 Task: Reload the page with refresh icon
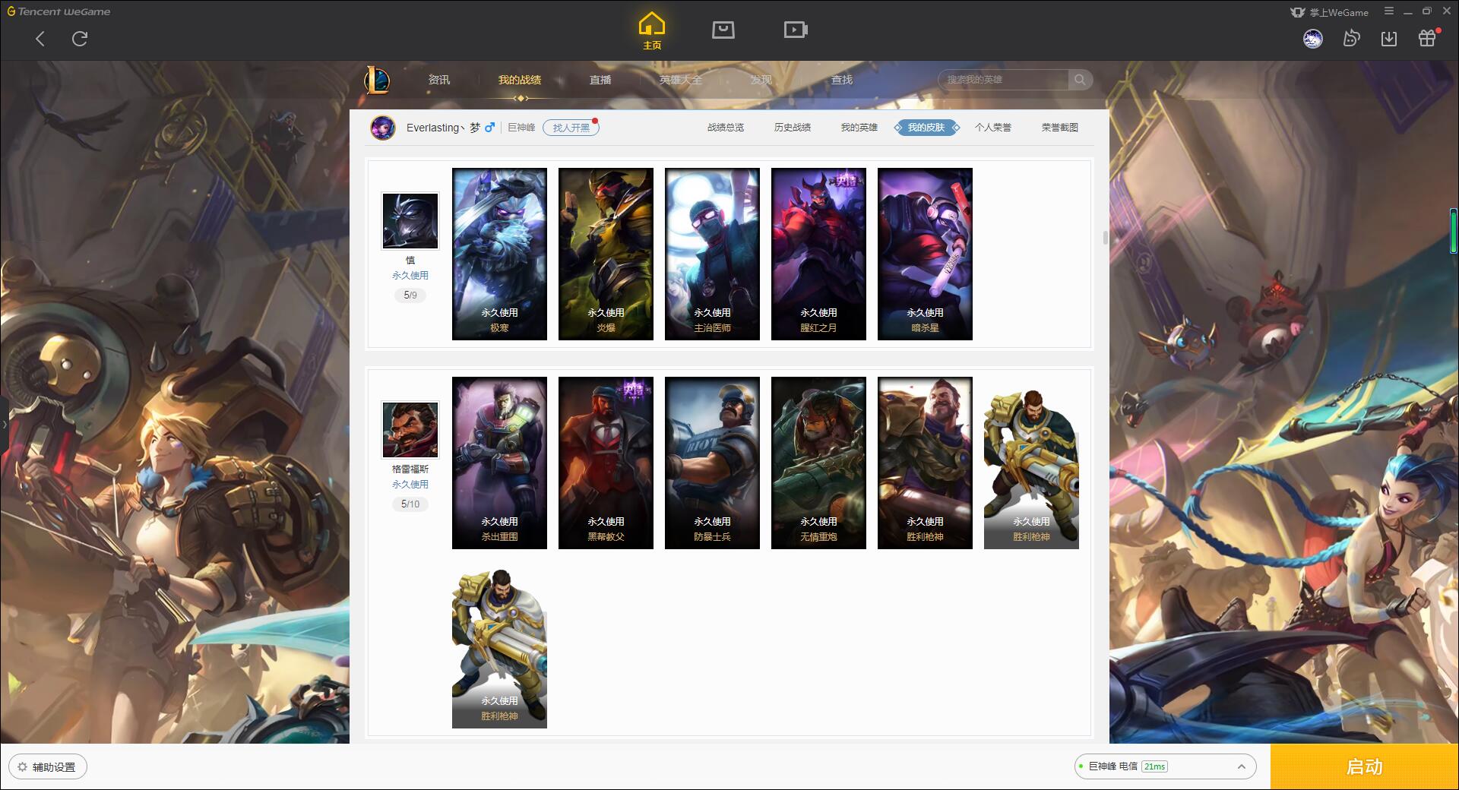(80, 39)
